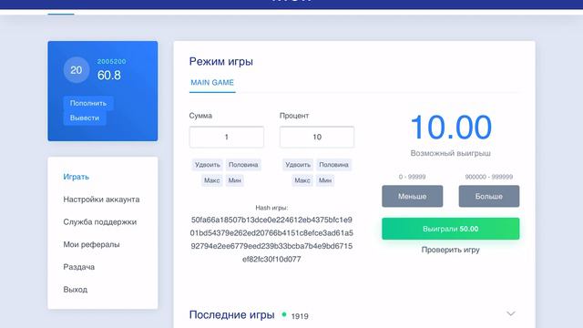
Task: Click the balance value 60.8
Action: 109,75
